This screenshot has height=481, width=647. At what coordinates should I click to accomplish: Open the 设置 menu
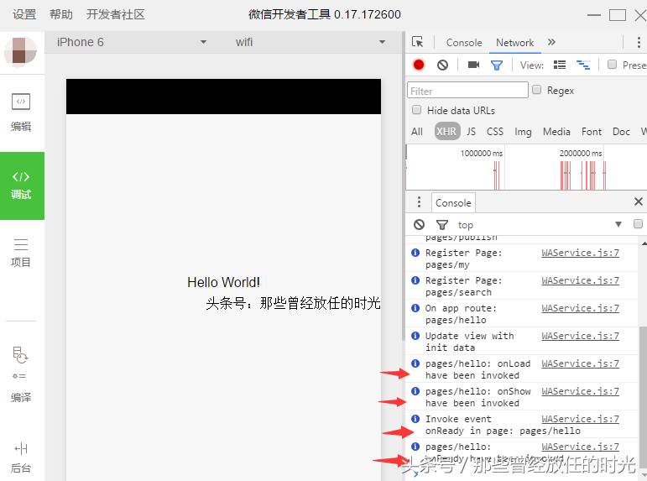[24, 14]
